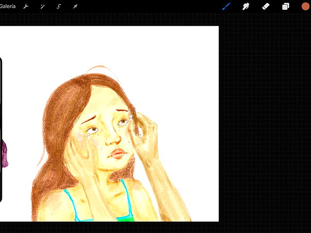
Task: Open the Adjustments magic wand menu
Action: pos(43,7)
